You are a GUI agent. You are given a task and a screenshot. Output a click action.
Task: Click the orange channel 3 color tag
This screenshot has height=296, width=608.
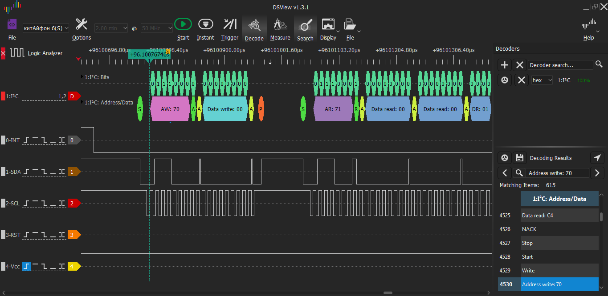73,235
